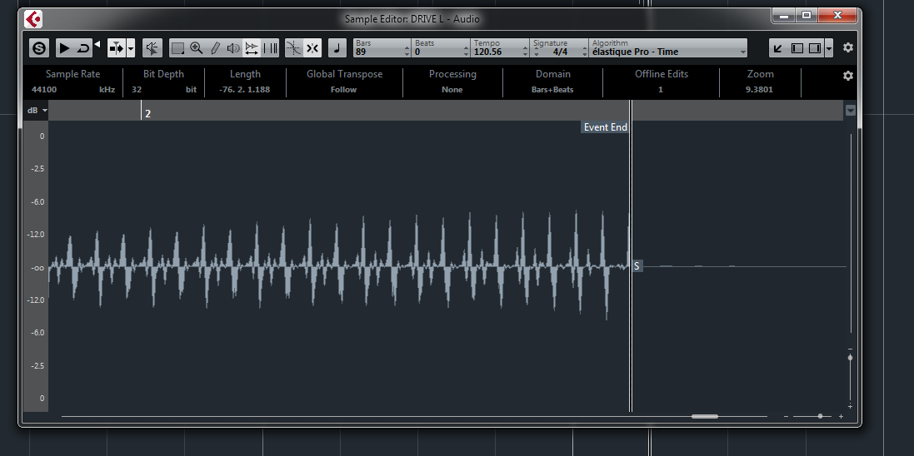Image resolution: width=914 pixels, height=456 pixels.
Task: Adjust the Signature numerator stepper
Action: tap(536, 52)
